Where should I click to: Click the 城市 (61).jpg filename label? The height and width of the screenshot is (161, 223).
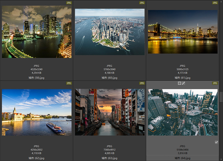click(x=183, y=78)
